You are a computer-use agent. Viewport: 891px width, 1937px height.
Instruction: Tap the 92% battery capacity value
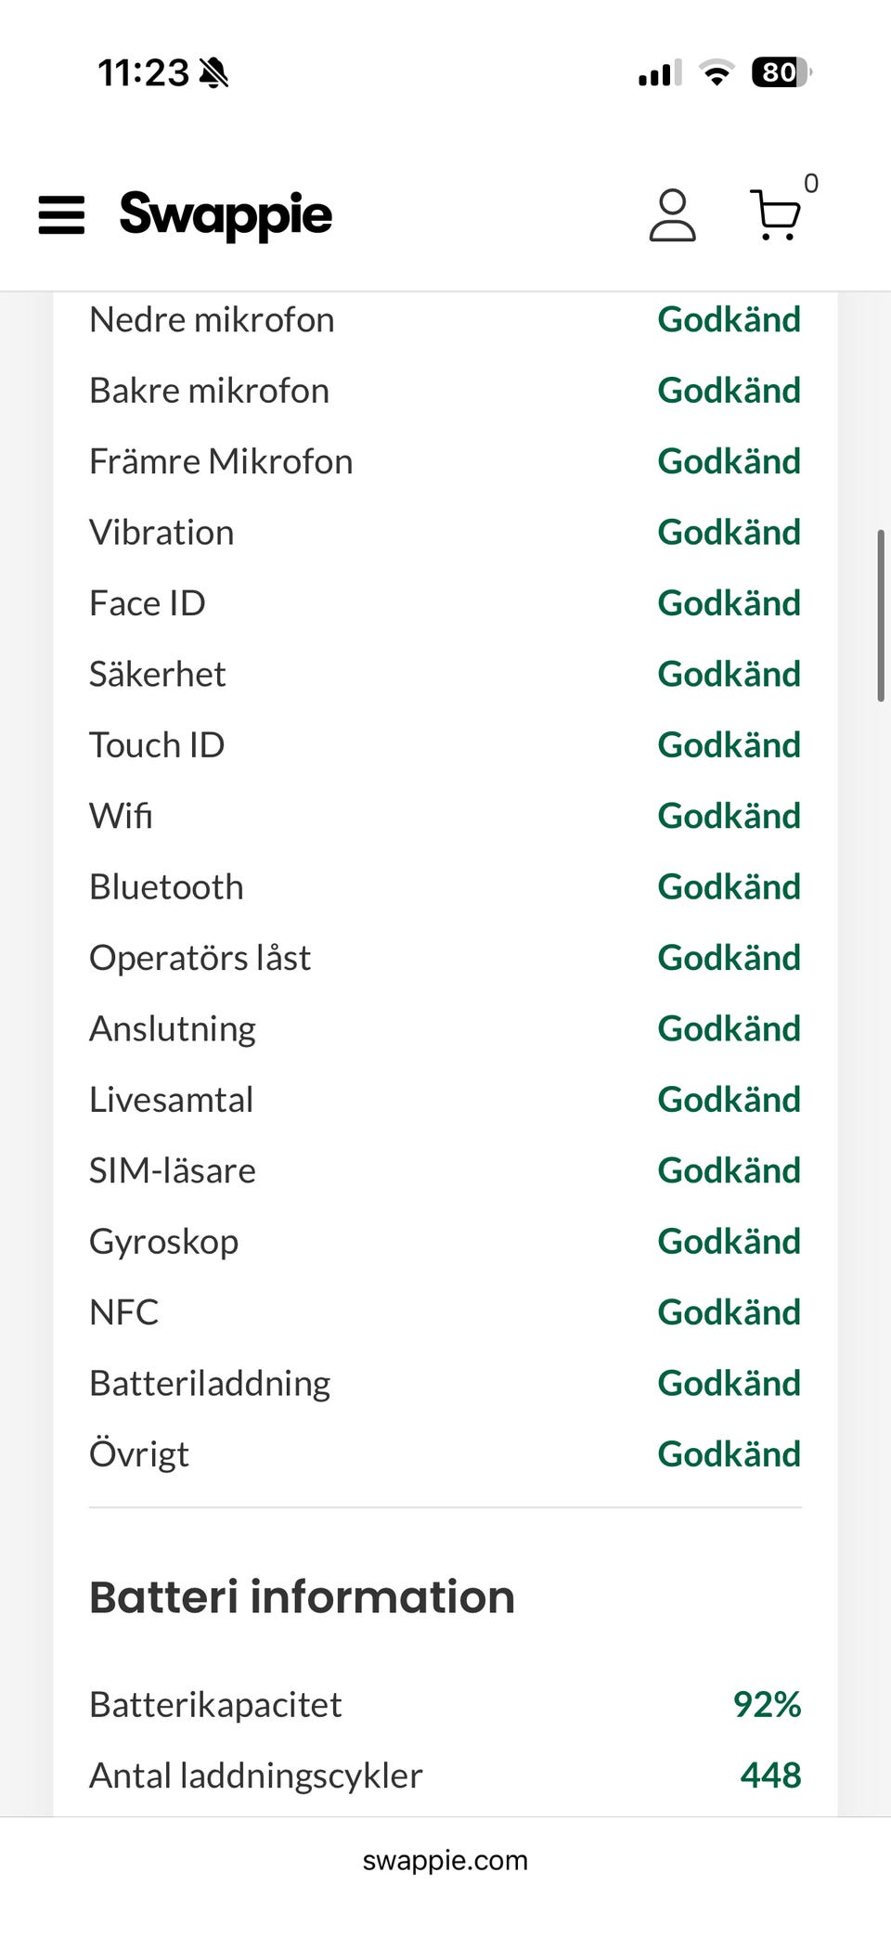click(767, 1705)
